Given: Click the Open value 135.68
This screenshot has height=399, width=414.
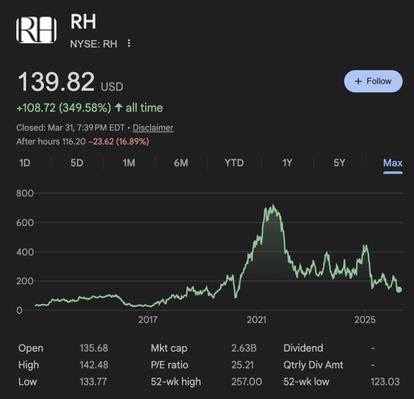Looking at the screenshot, I should (x=94, y=348).
